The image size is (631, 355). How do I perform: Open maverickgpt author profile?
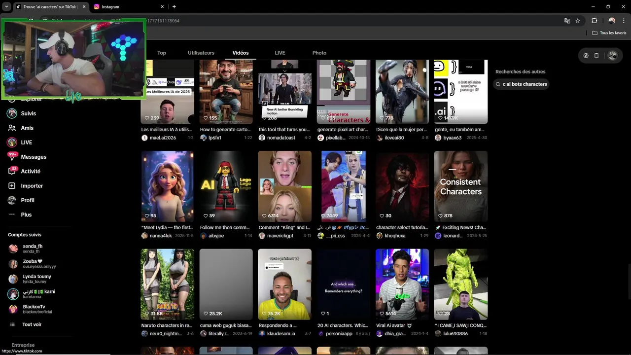tap(280, 236)
